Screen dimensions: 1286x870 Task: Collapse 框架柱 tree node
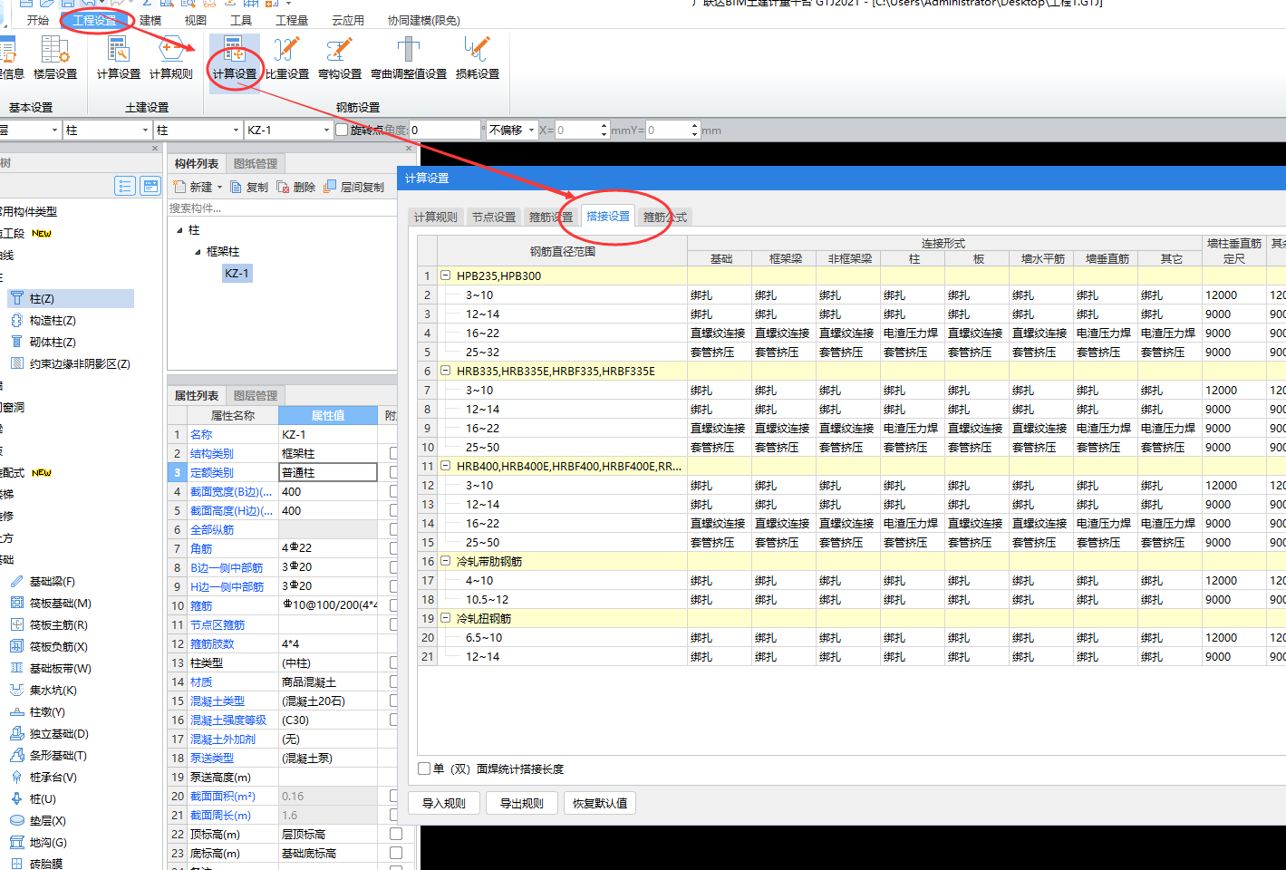point(198,252)
